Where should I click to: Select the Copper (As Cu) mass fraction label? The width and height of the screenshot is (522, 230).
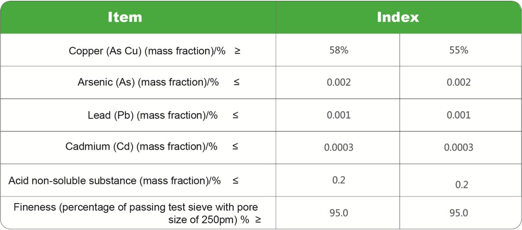tap(147, 51)
